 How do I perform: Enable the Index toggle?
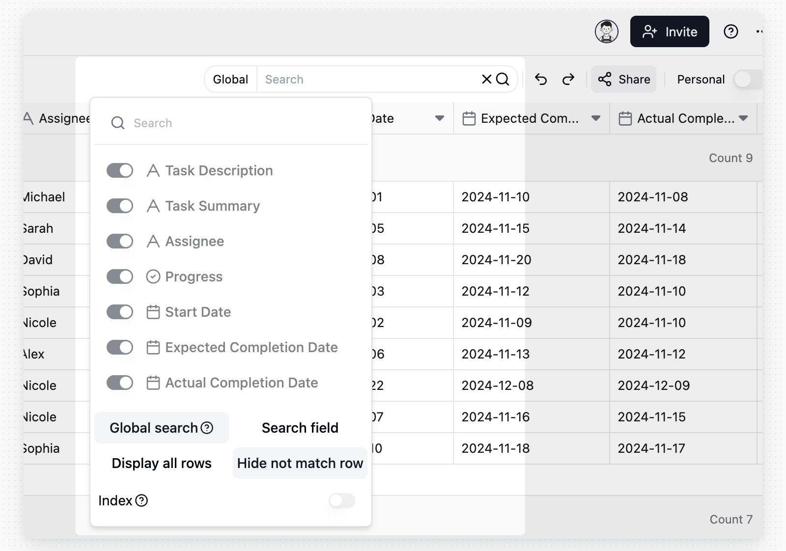click(x=342, y=500)
